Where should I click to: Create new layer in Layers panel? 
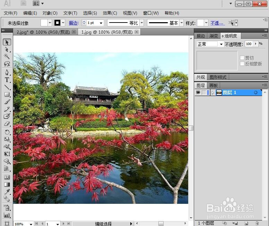click(246, 223)
